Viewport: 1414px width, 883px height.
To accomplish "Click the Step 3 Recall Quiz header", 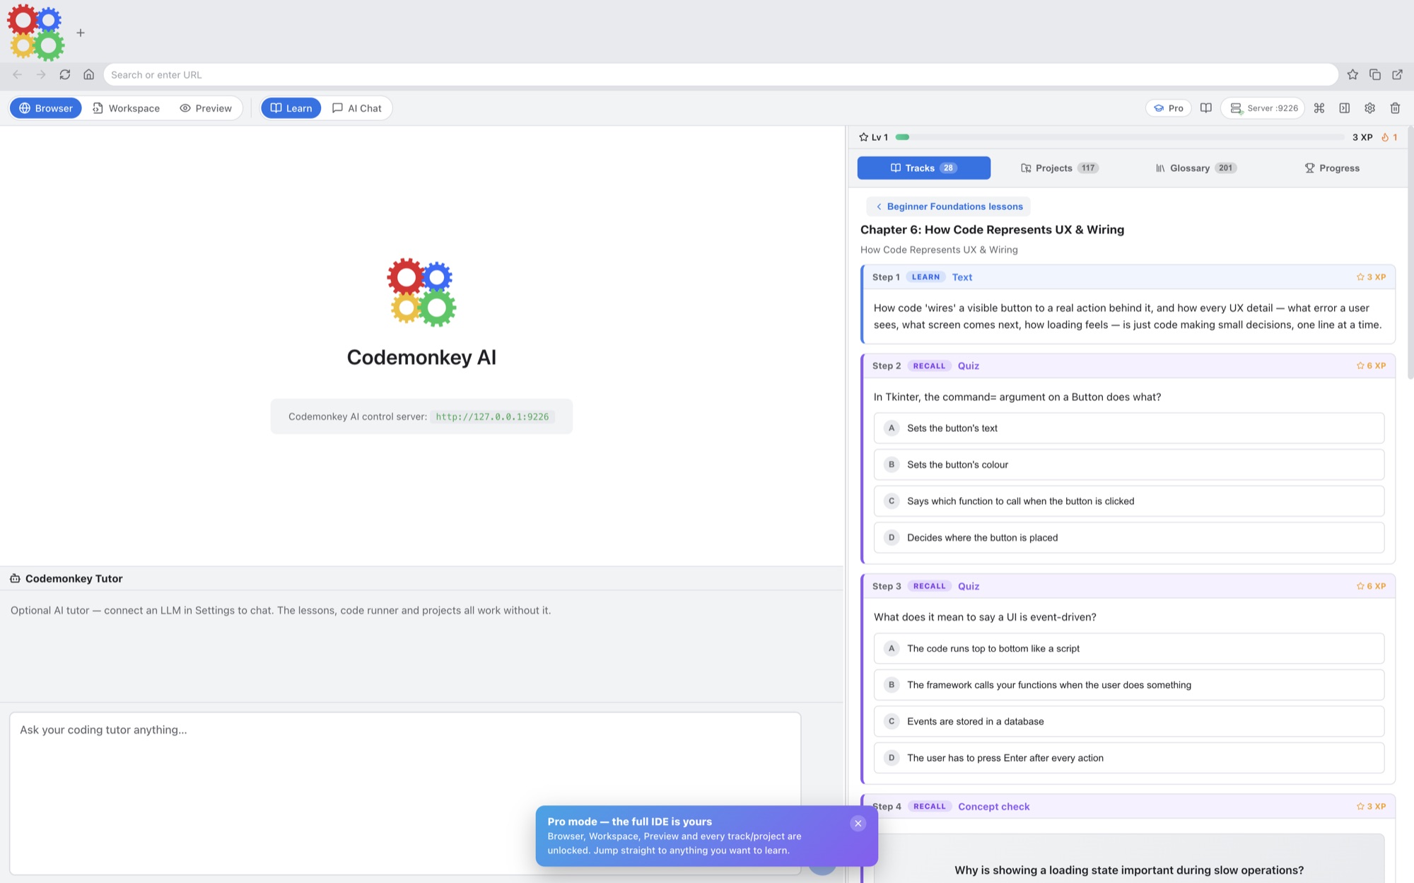I will point(1128,586).
